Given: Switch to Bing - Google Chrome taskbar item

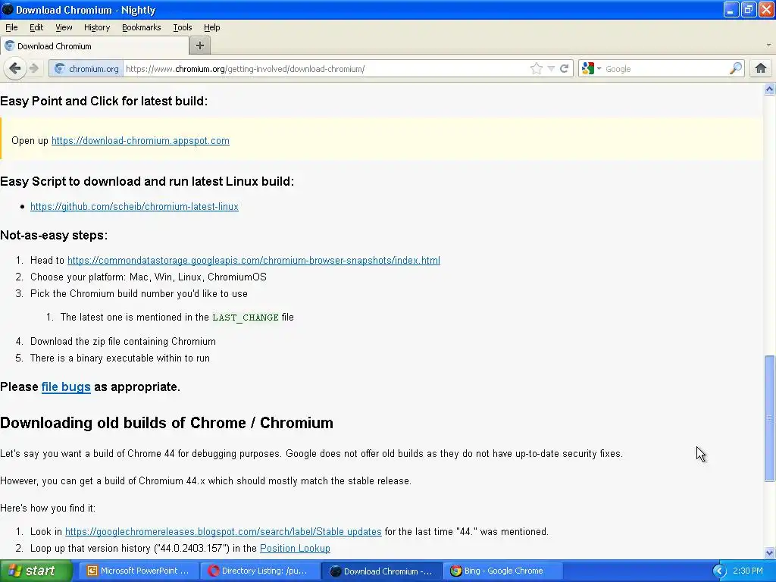Looking at the screenshot, I should pyautogui.click(x=502, y=571).
